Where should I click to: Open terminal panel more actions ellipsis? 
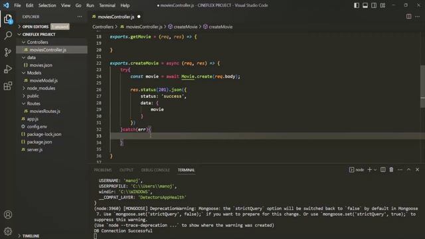coord(400,170)
